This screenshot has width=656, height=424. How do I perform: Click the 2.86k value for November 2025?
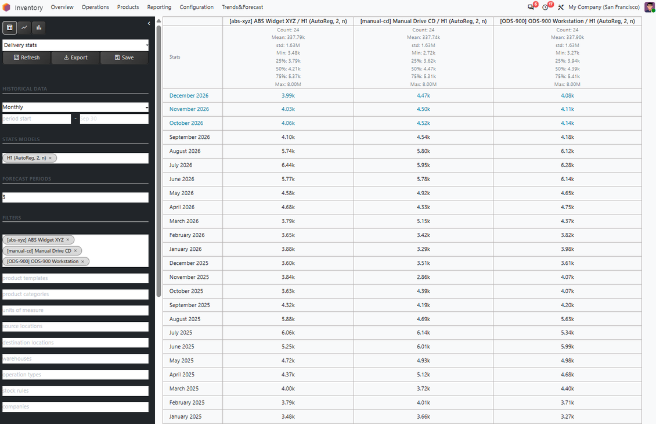pos(423,277)
